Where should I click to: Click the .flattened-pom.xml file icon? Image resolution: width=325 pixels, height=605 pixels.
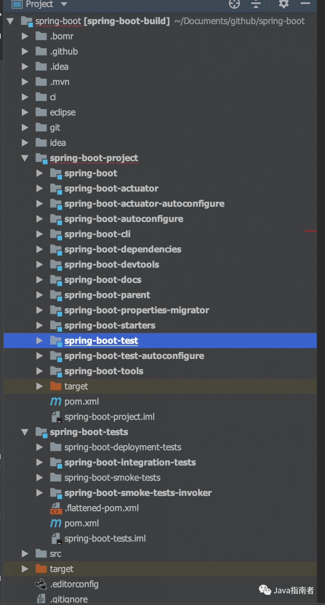(56, 508)
